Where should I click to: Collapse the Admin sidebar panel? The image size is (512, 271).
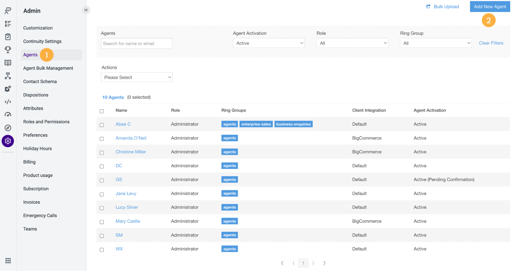[86, 10]
